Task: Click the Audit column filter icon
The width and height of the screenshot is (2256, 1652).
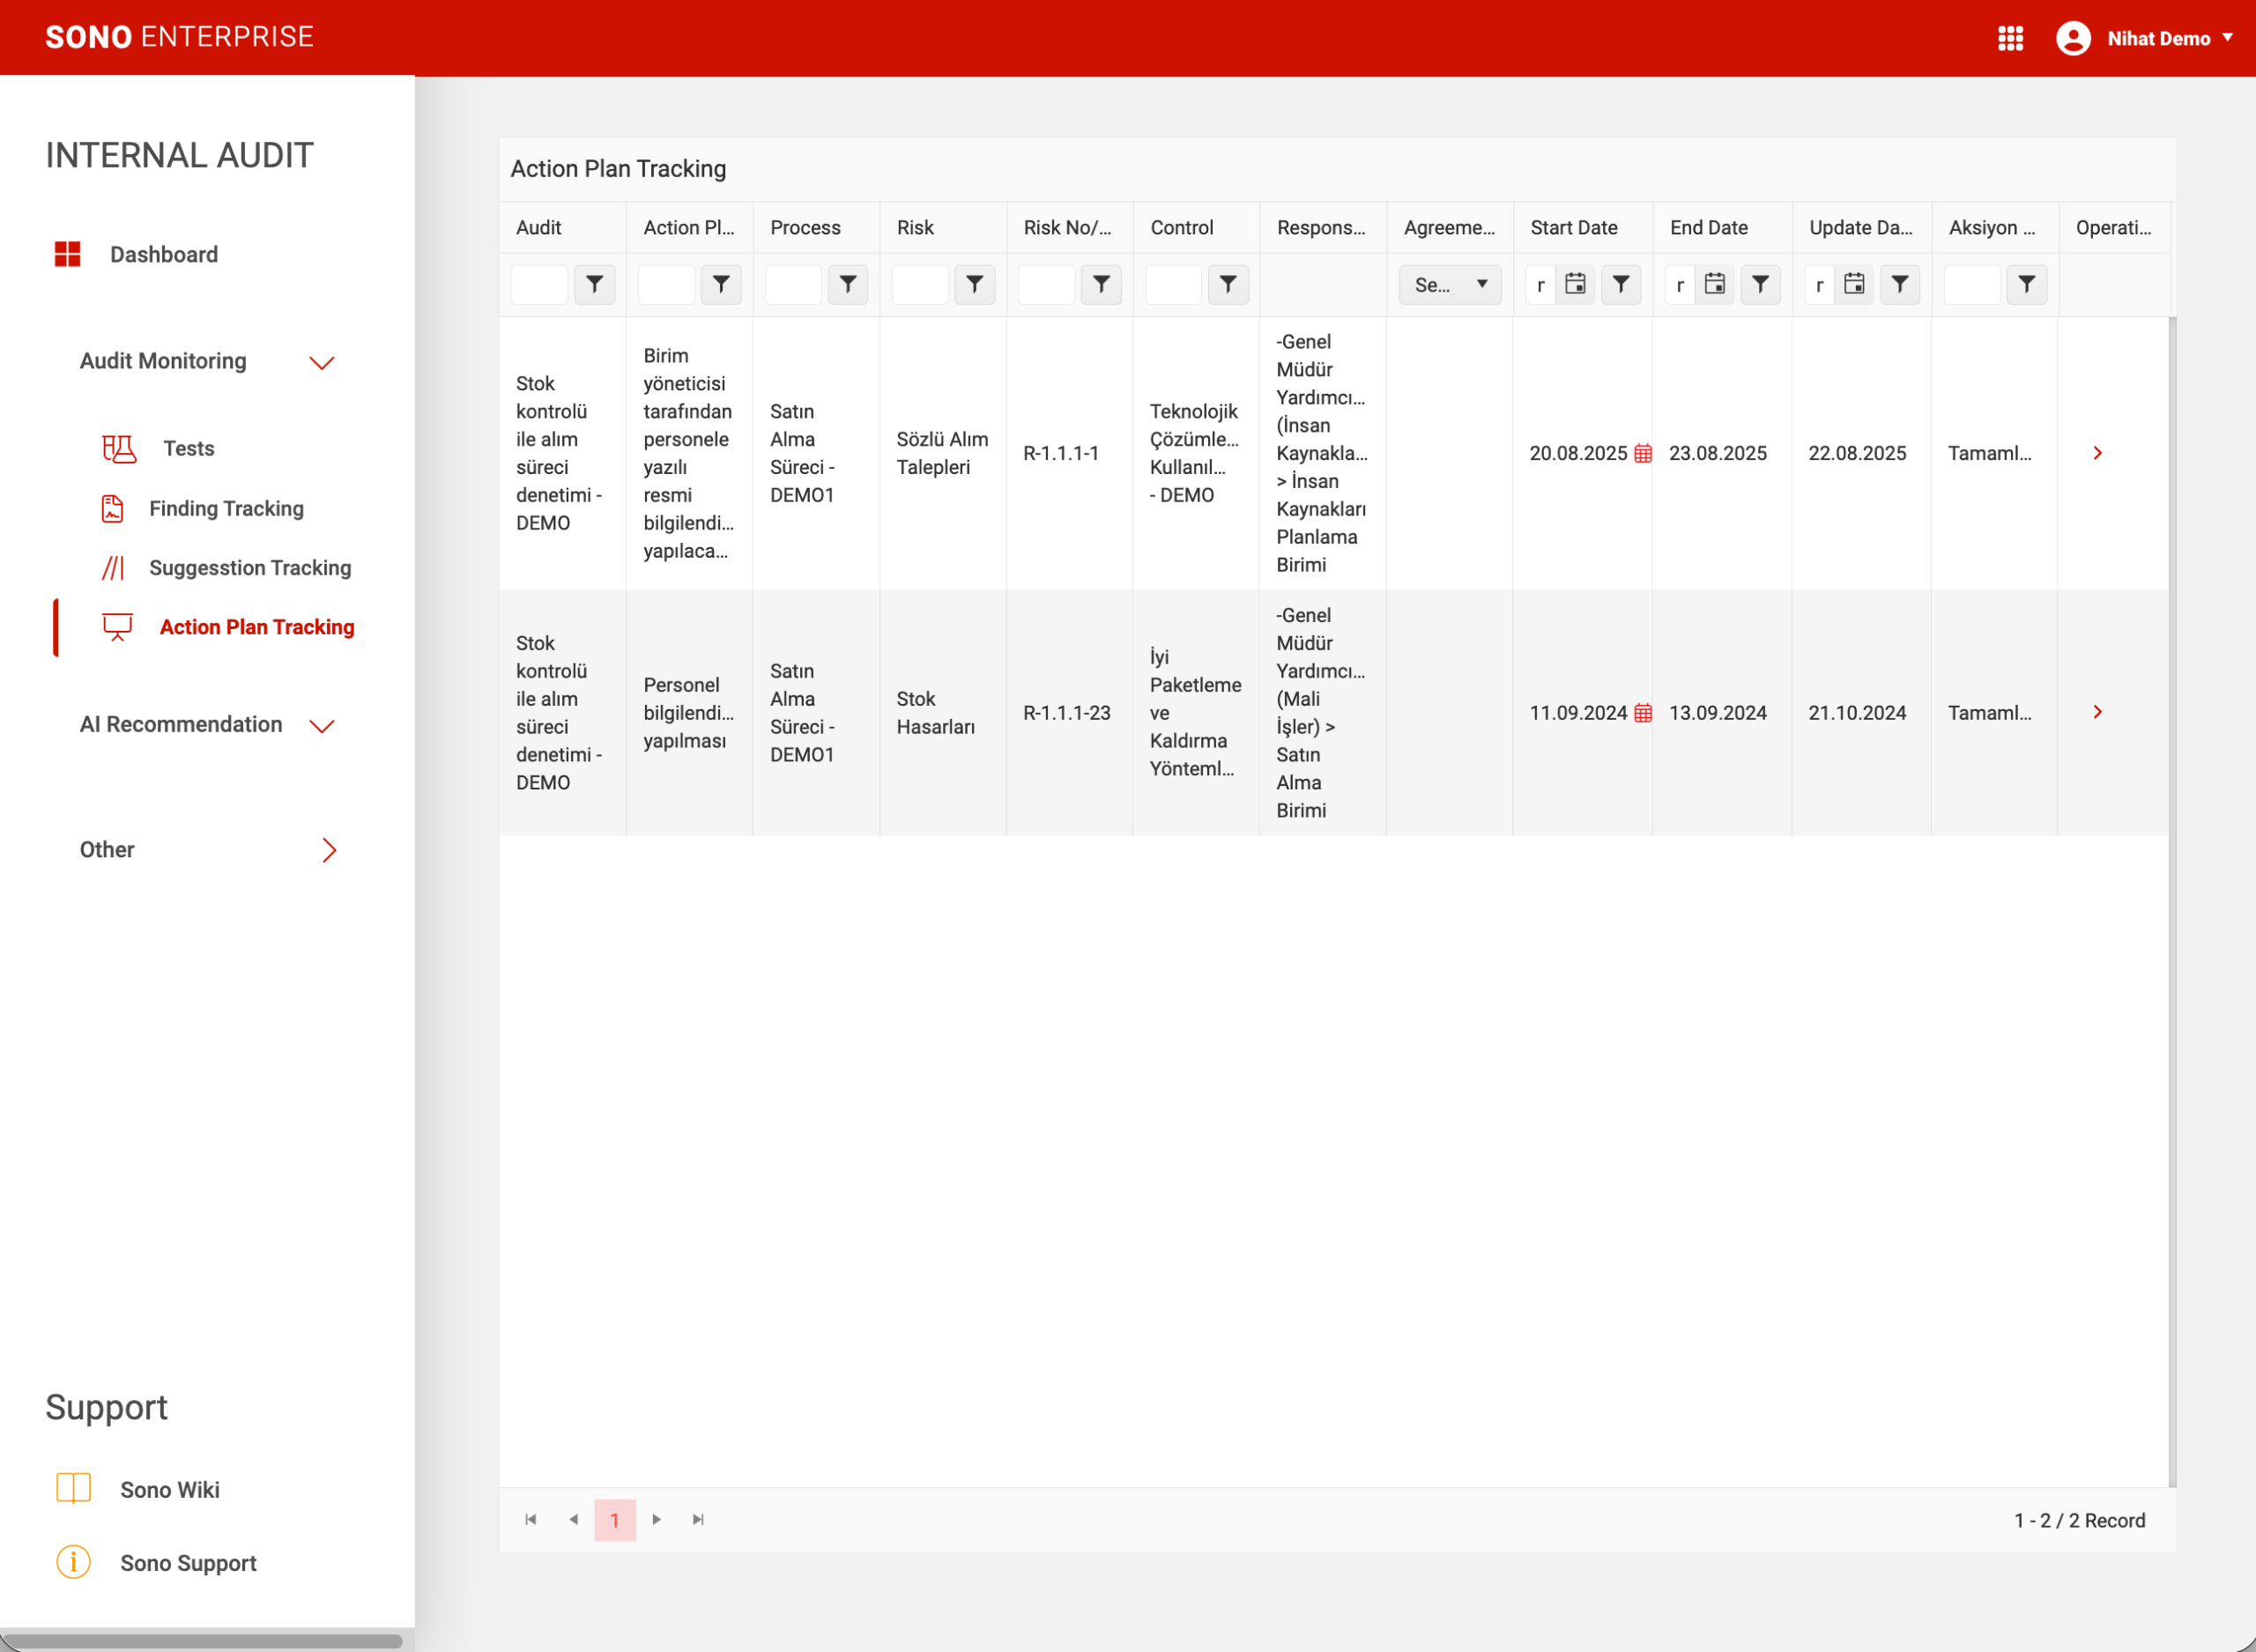Action: 595,285
